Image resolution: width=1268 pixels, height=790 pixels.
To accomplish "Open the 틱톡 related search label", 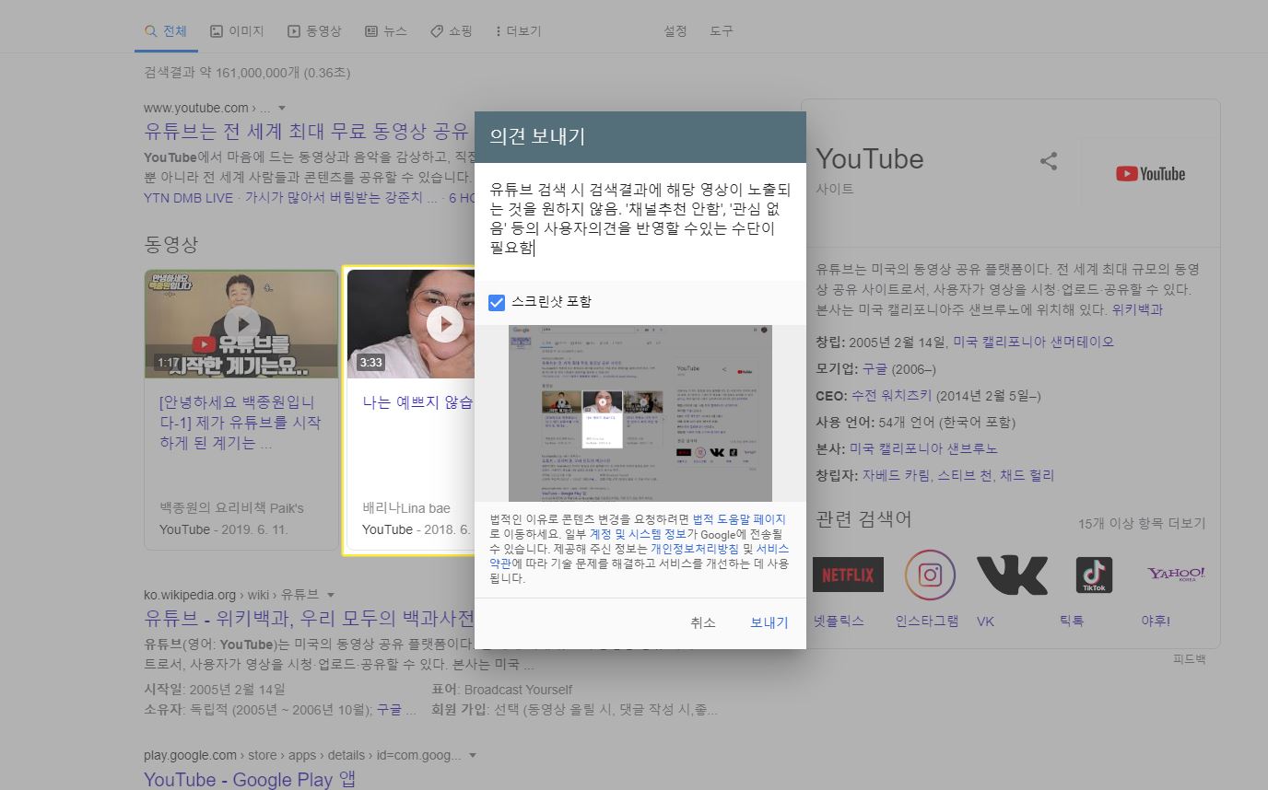I will [1071, 622].
